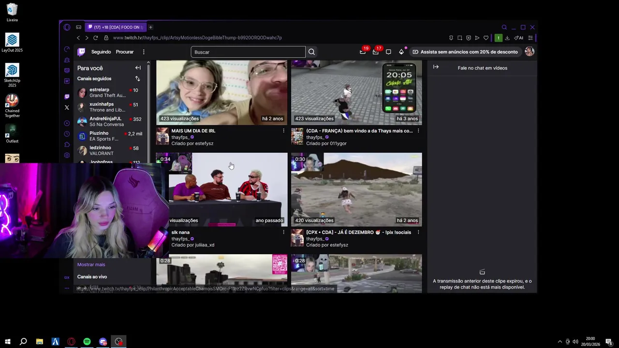619x348 pixels.
Task: Click Assista sem anúncios com 20% de desconto
Action: (465, 52)
